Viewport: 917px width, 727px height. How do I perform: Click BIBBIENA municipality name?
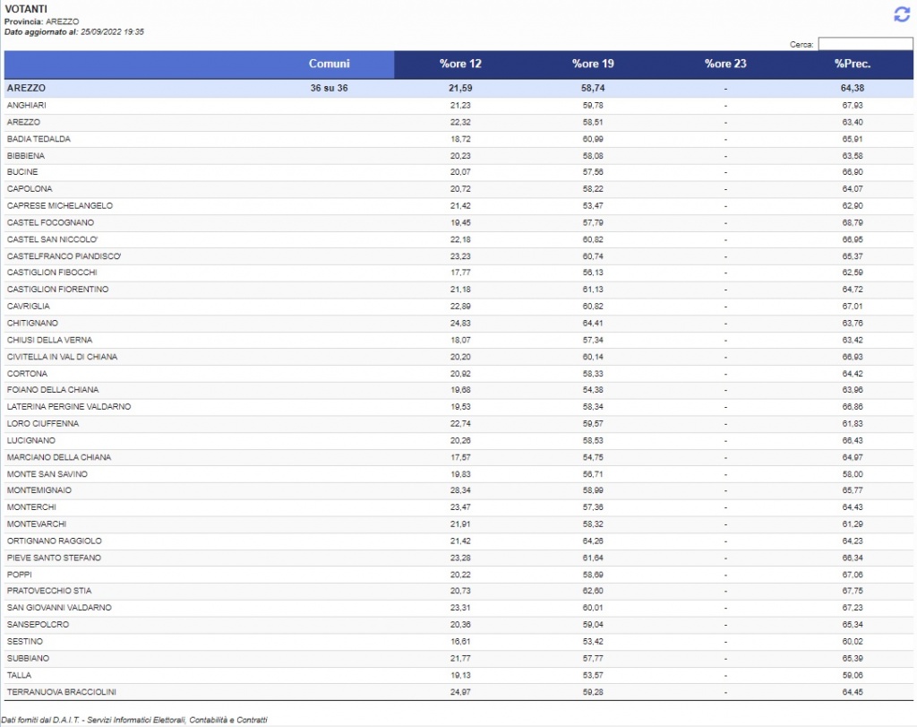pos(26,156)
